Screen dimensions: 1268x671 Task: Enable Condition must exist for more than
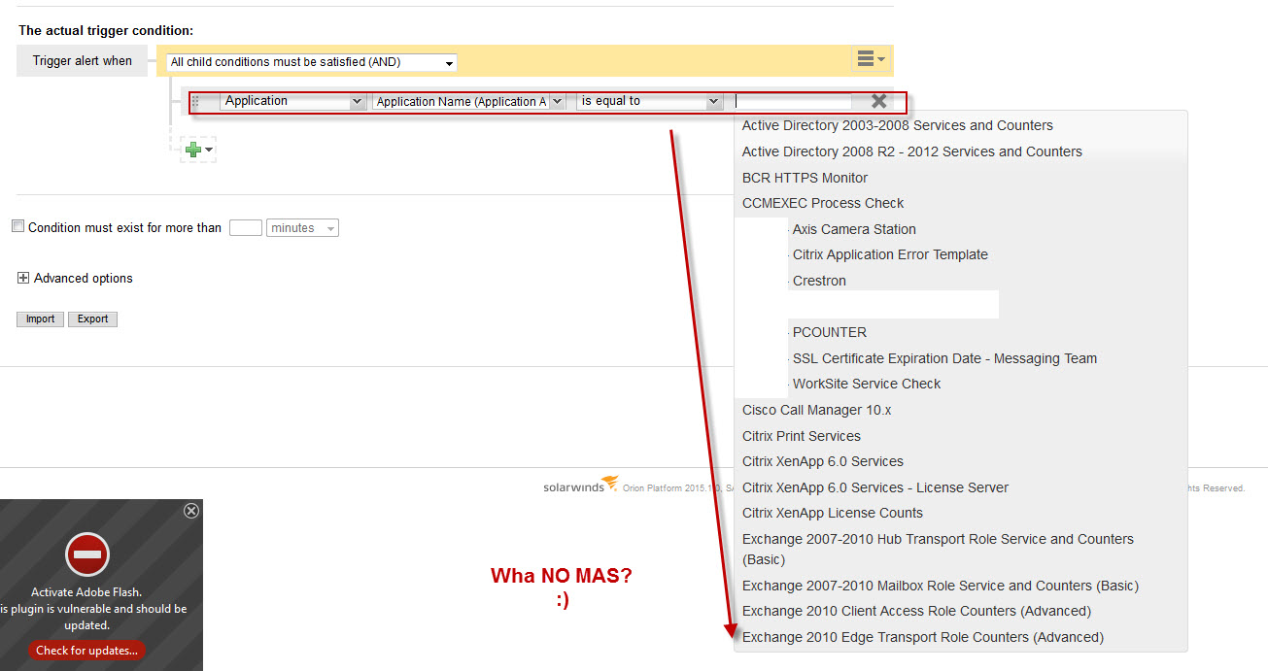17,226
